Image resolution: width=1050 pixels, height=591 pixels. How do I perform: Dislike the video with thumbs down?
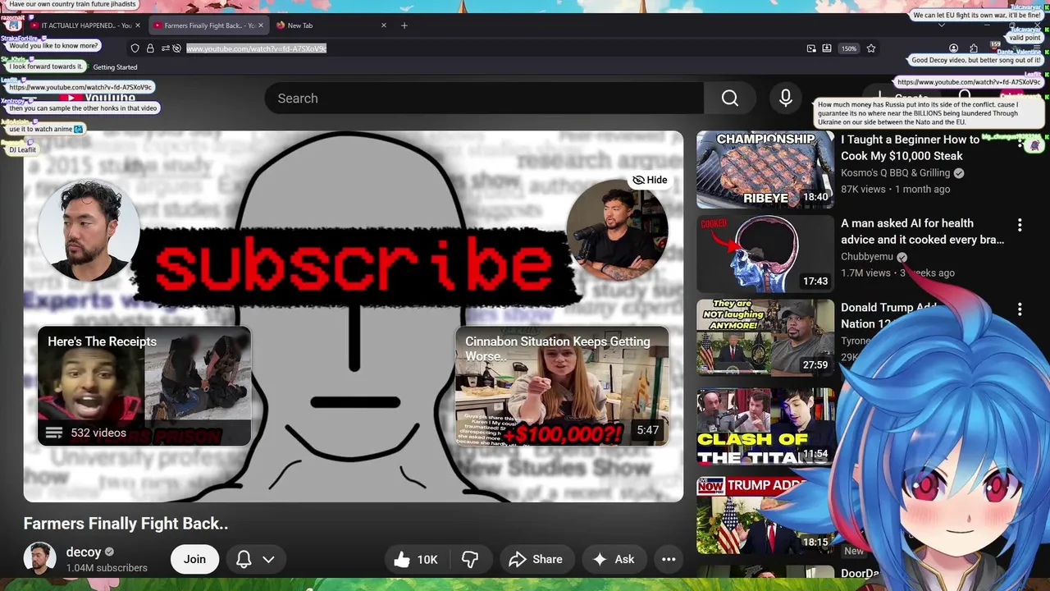point(470,560)
